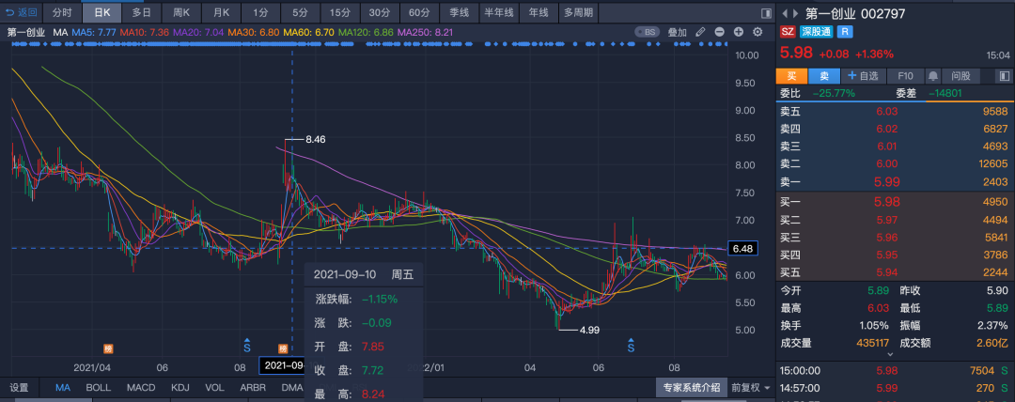Zoom out chart with minus icon

[719, 32]
